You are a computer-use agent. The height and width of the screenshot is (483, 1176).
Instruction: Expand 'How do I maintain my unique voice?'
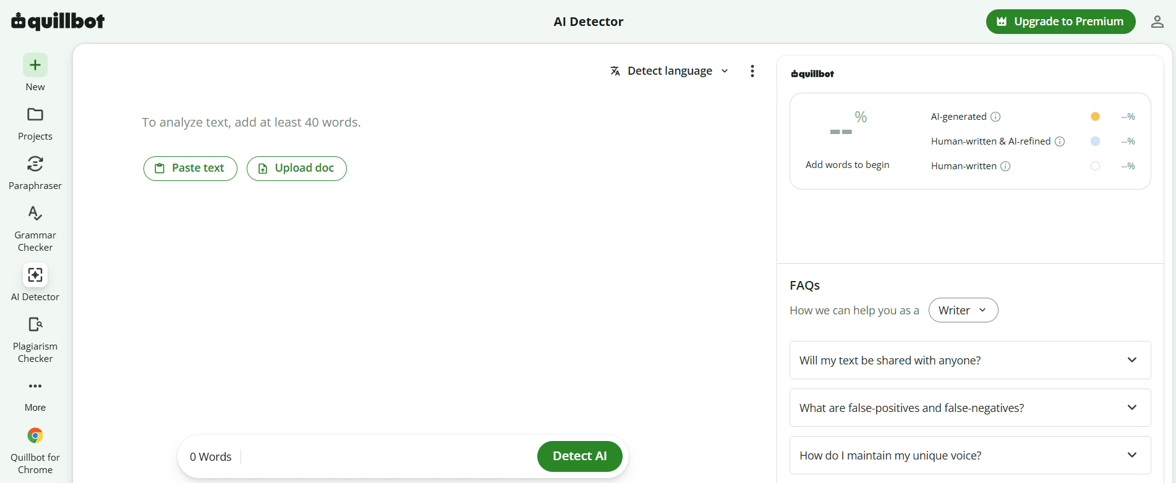pos(970,455)
